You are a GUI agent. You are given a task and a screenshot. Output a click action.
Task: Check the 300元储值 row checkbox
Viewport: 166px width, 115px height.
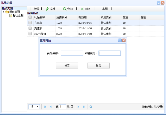[30, 34]
